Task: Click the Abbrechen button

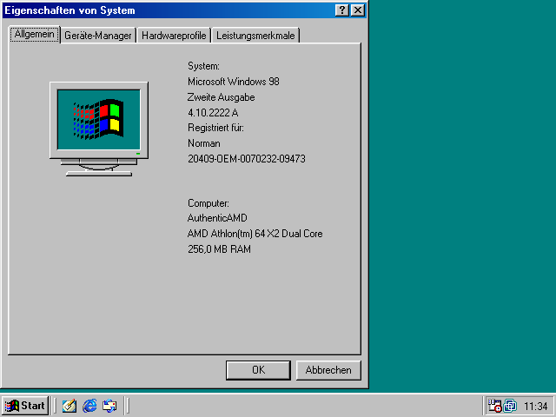Action: (x=328, y=370)
